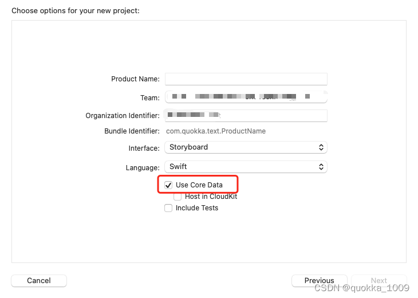Click the Language dropdown chevron arrows
The width and height of the screenshot is (418, 298).
(x=321, y=167)
